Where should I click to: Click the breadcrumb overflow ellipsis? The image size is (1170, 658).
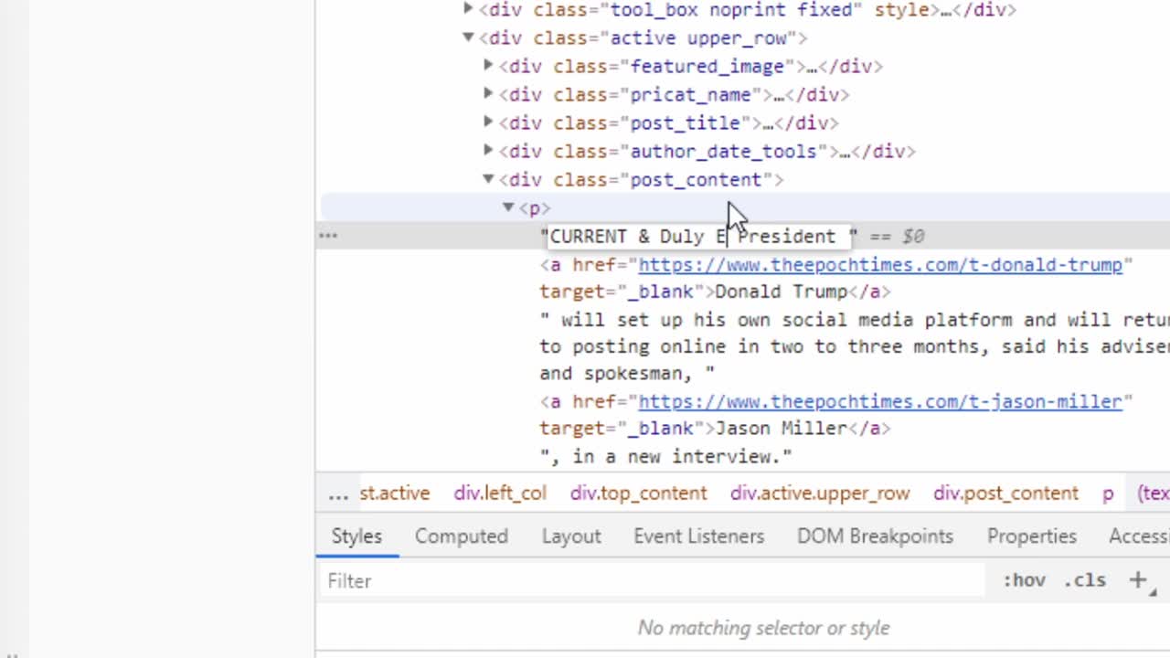(338, 493)
